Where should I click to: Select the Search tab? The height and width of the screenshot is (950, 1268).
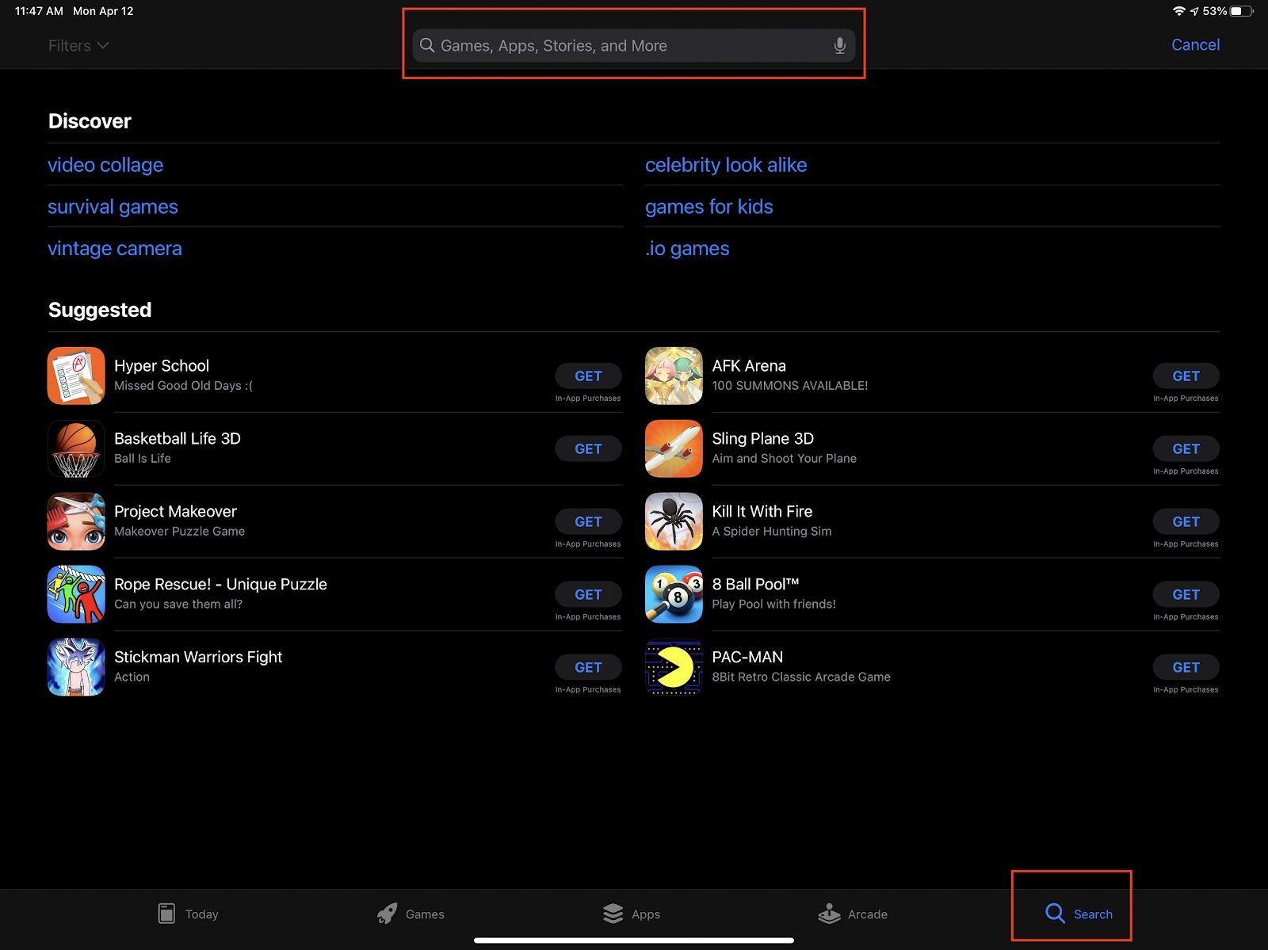(1079, 914)
